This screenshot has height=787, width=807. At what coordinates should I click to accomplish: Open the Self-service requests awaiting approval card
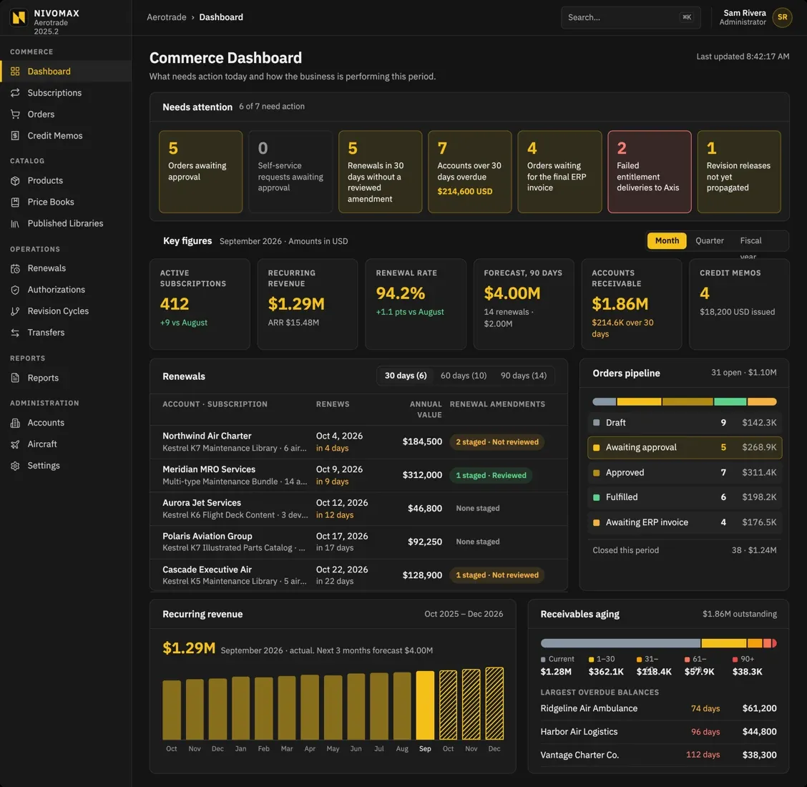click(290, 172)
